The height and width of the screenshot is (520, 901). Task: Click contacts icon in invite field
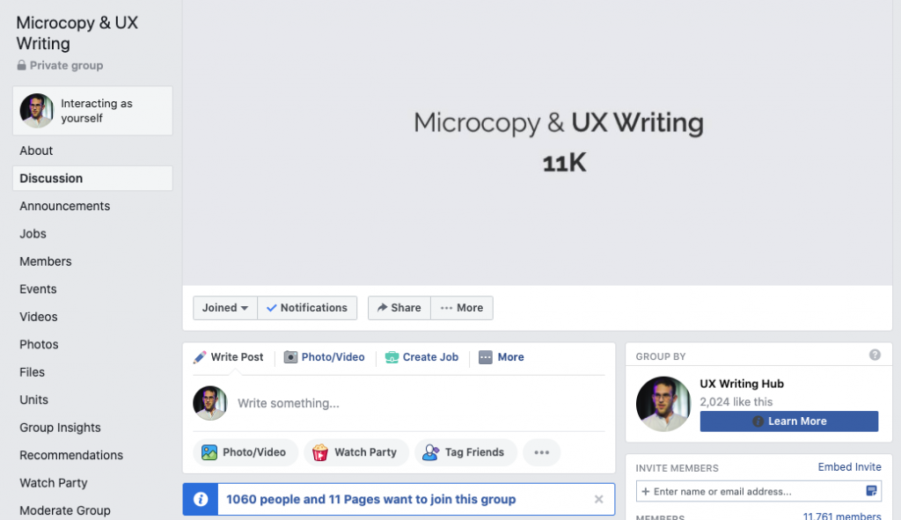pos(872,491)
